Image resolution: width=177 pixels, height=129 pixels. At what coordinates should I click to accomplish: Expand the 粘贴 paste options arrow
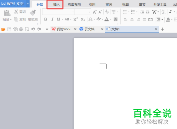tap(11, 19)
